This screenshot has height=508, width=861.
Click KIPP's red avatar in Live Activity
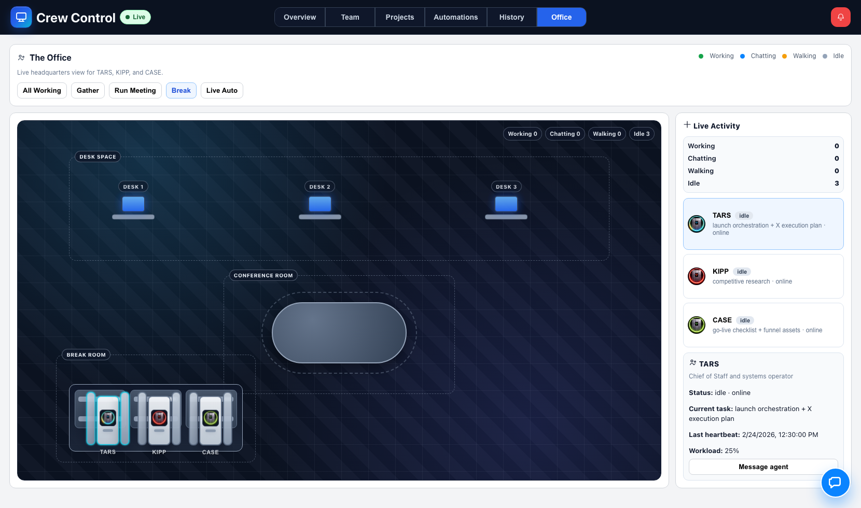[x=696, y=276]
